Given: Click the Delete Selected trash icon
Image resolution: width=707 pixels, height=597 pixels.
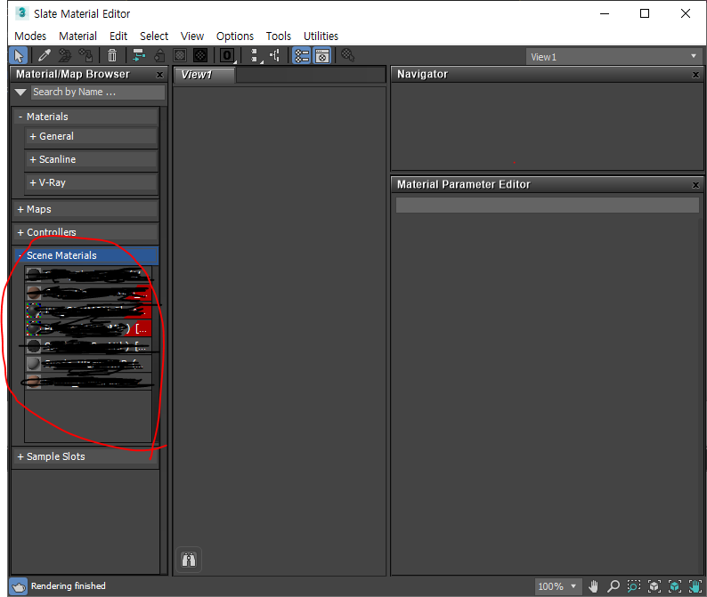Looking at the screenshot, I should 112,56.
